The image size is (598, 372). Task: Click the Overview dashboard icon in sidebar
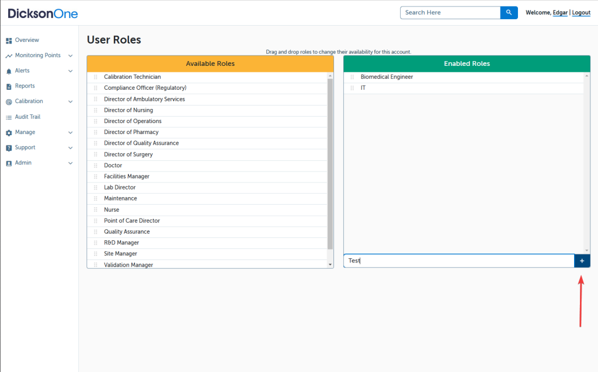[x=9, y=41]
